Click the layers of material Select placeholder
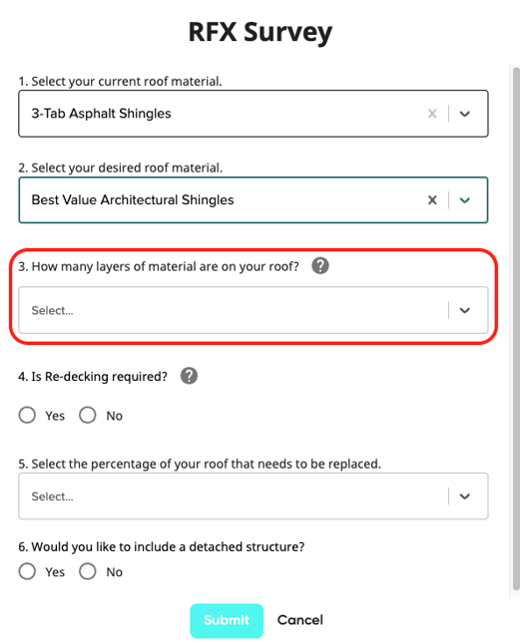The image size is (520, 642). (53, 310)
